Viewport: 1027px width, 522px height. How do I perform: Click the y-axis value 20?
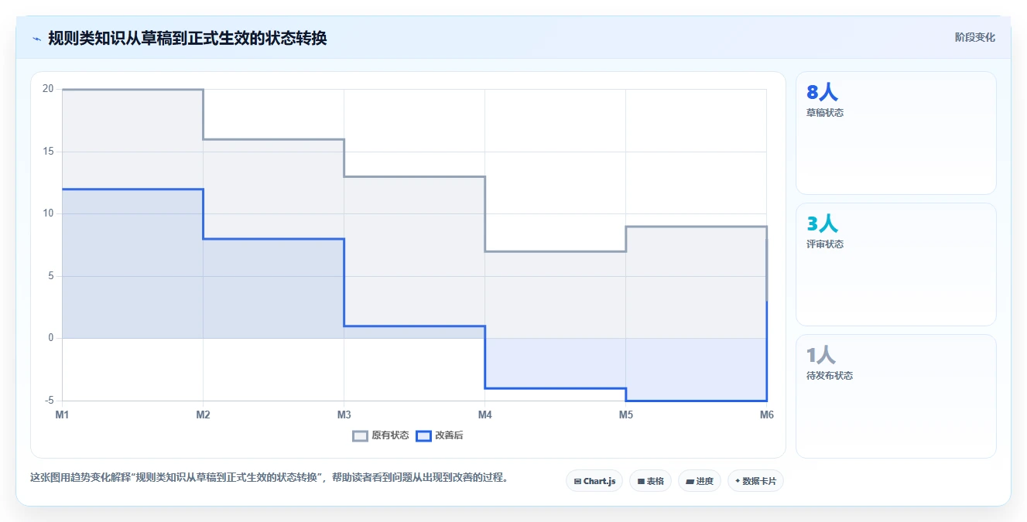tap(48, 89)
